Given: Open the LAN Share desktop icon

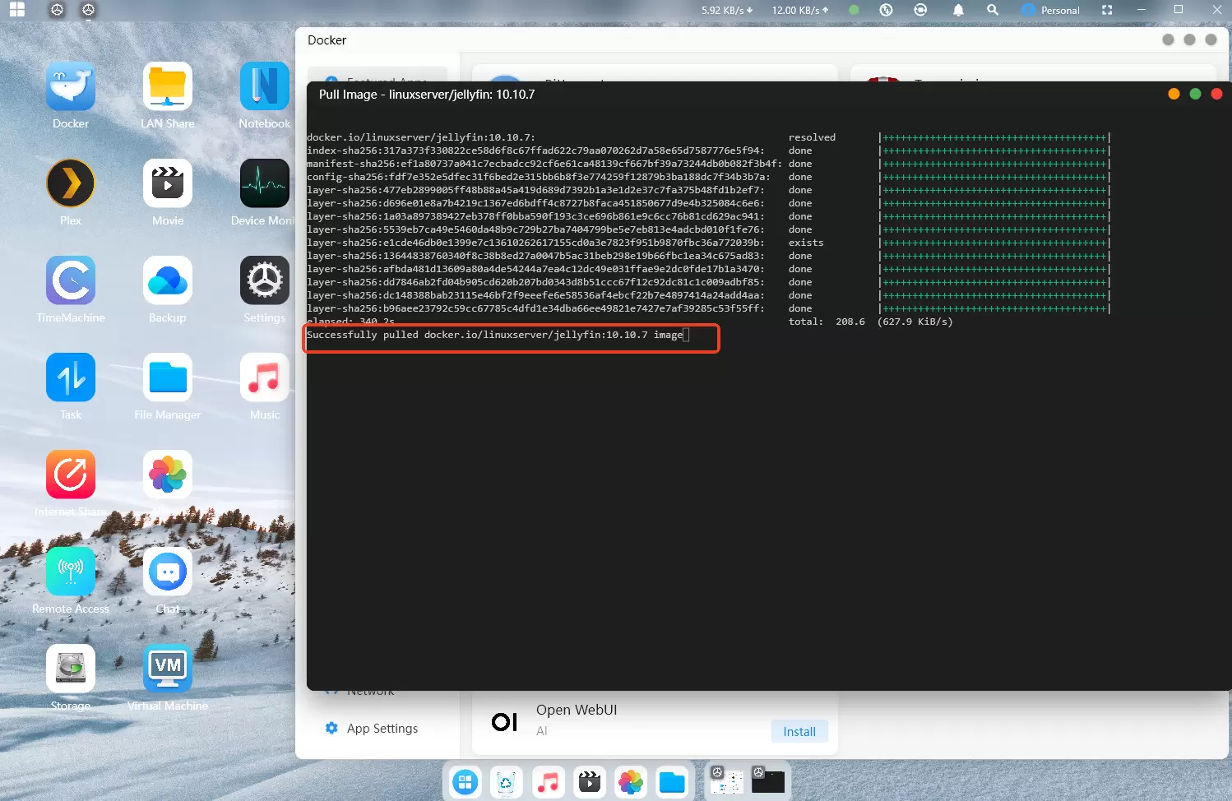Looking at the screenshot, I should [x=168, y=86].
